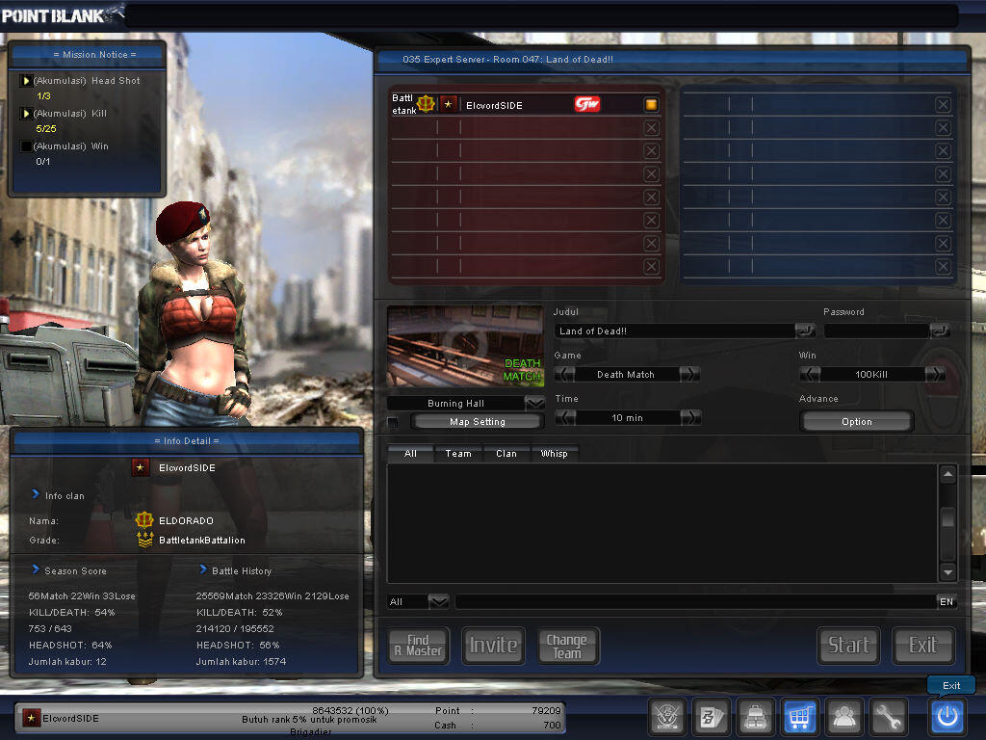Screen dimensions: 986x740
Task: Confirm room title with the Judul enter icon
Action: tap(804, 330)
